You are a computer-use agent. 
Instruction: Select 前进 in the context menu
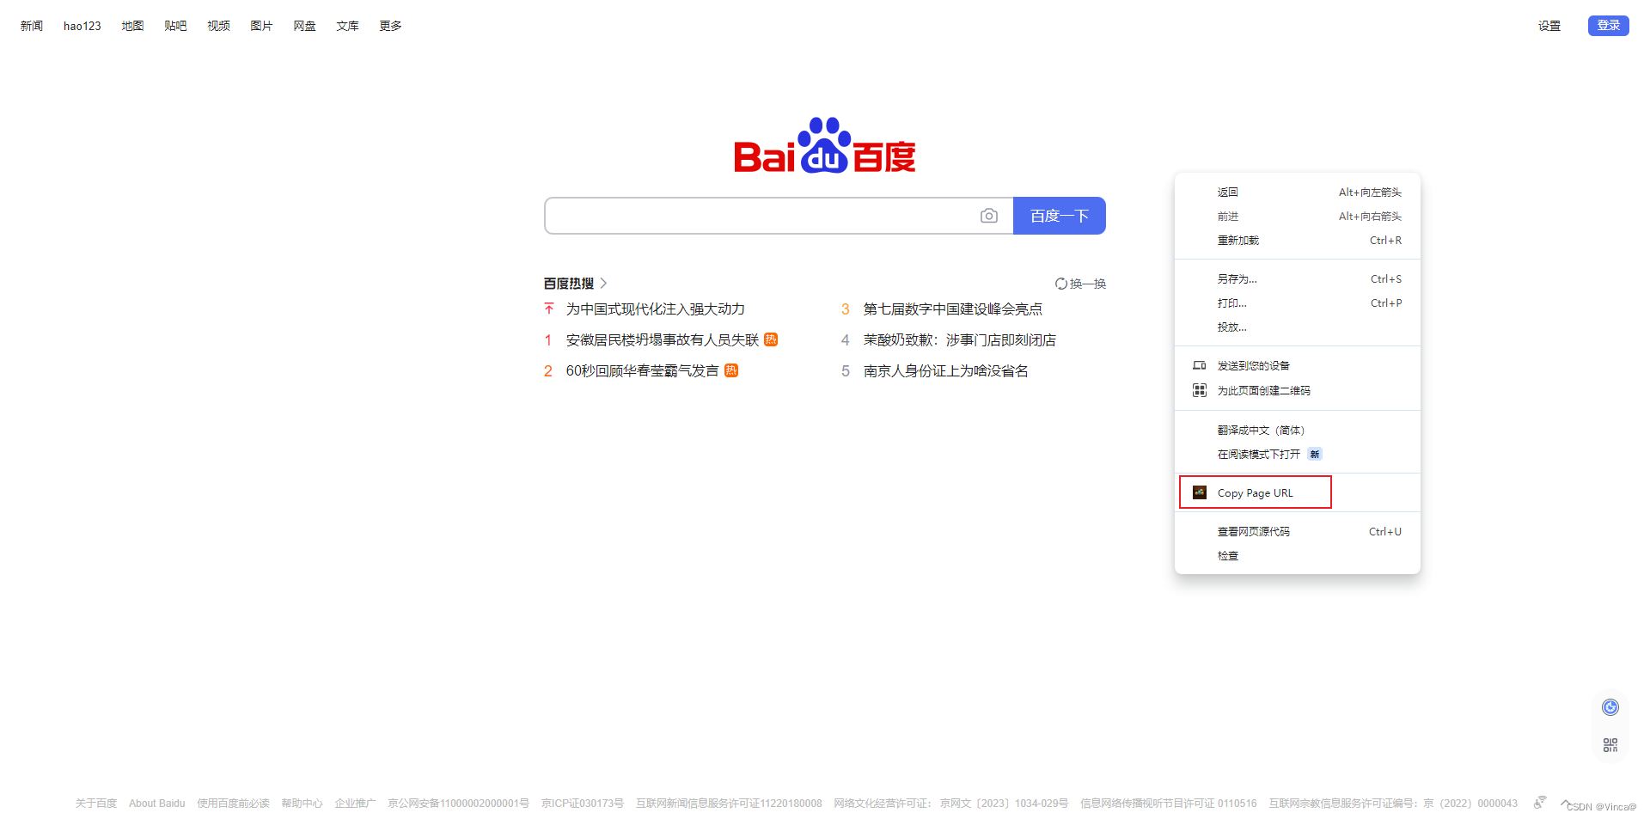pos(1298,217)
